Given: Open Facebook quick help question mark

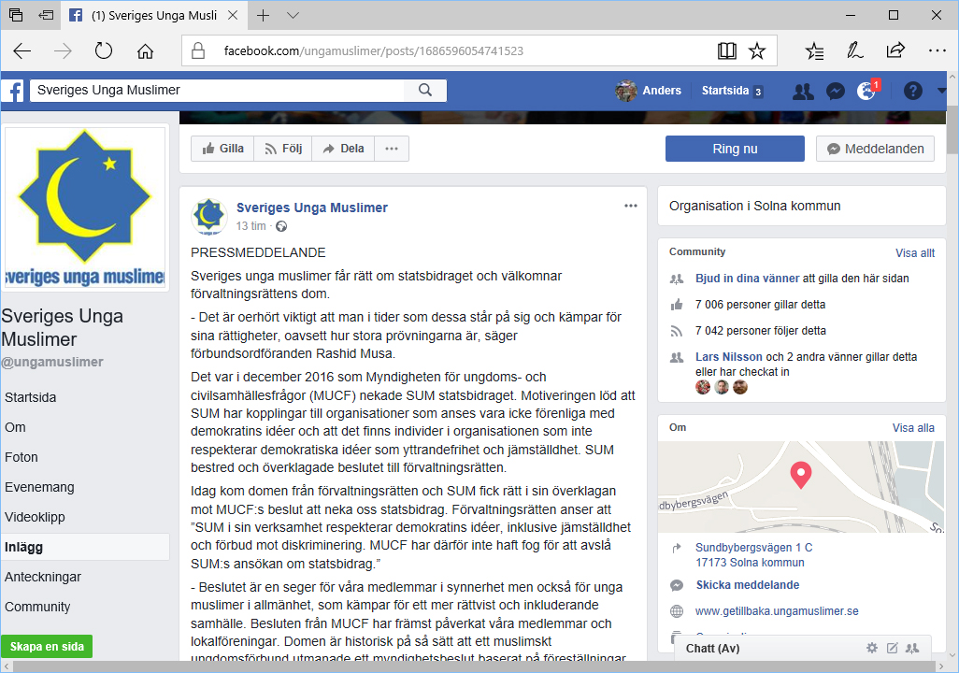Looking at the screenshot, I should click(912, 92).
